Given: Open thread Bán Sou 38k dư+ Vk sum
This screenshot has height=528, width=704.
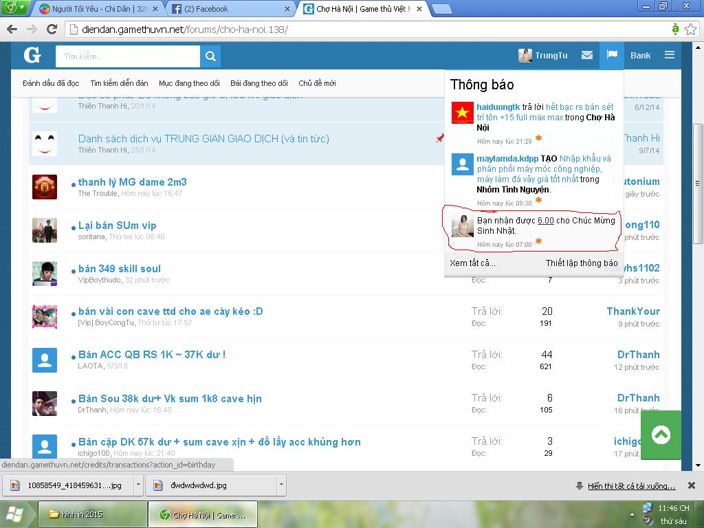Looking at the screenshot, I should pyautogui.click(x=170, y=399).
